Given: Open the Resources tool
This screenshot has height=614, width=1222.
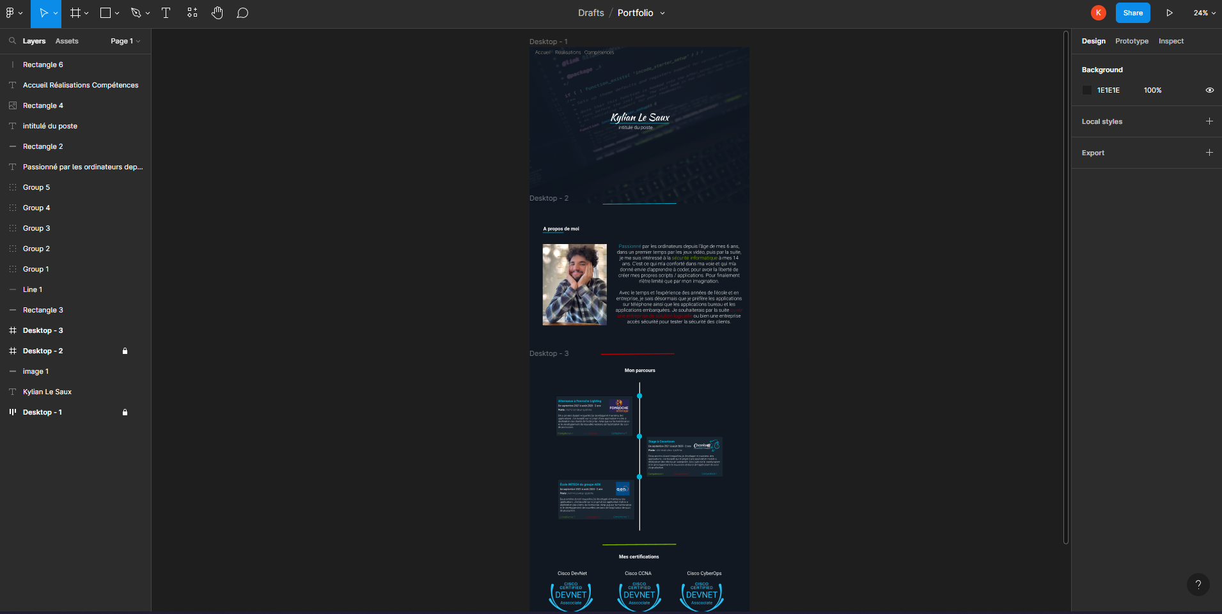Looking at the screenshot, I should pyautogui.click(x=192, y=13).
